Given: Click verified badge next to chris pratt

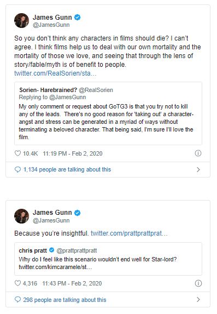Looking at the screenshot, I should coord(51,250).
